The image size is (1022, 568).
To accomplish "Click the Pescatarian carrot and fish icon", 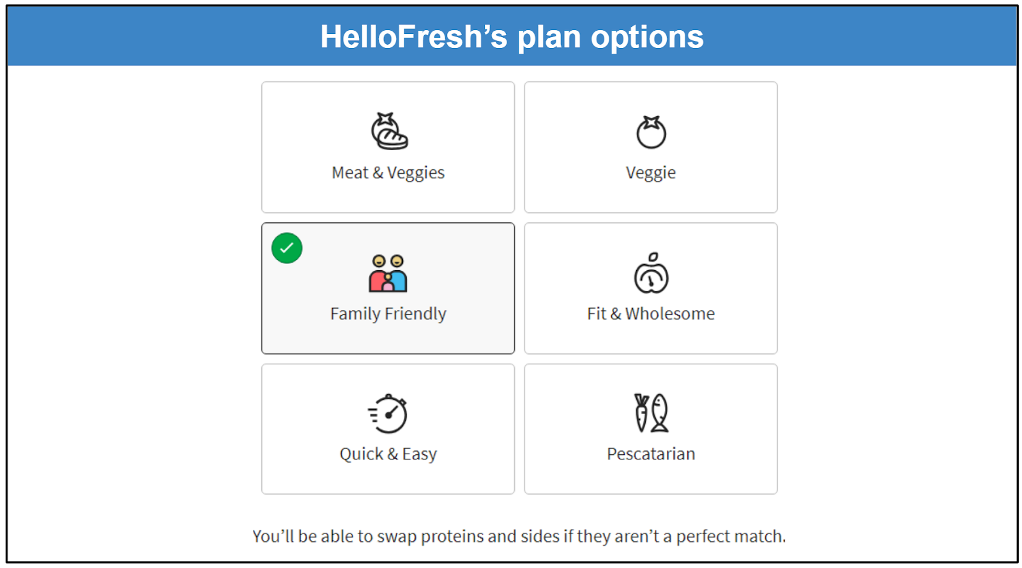I will coord(651,413).
